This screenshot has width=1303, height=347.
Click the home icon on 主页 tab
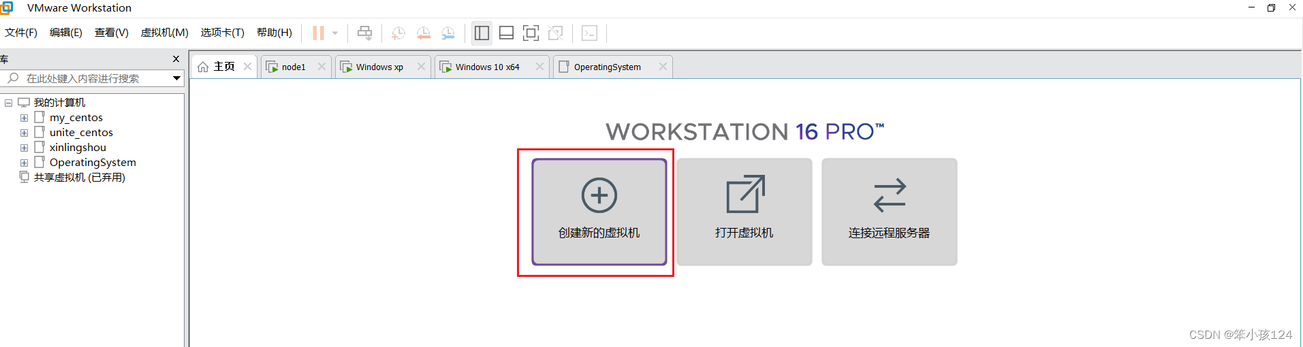pyautogui.click(x=203, y=67)
